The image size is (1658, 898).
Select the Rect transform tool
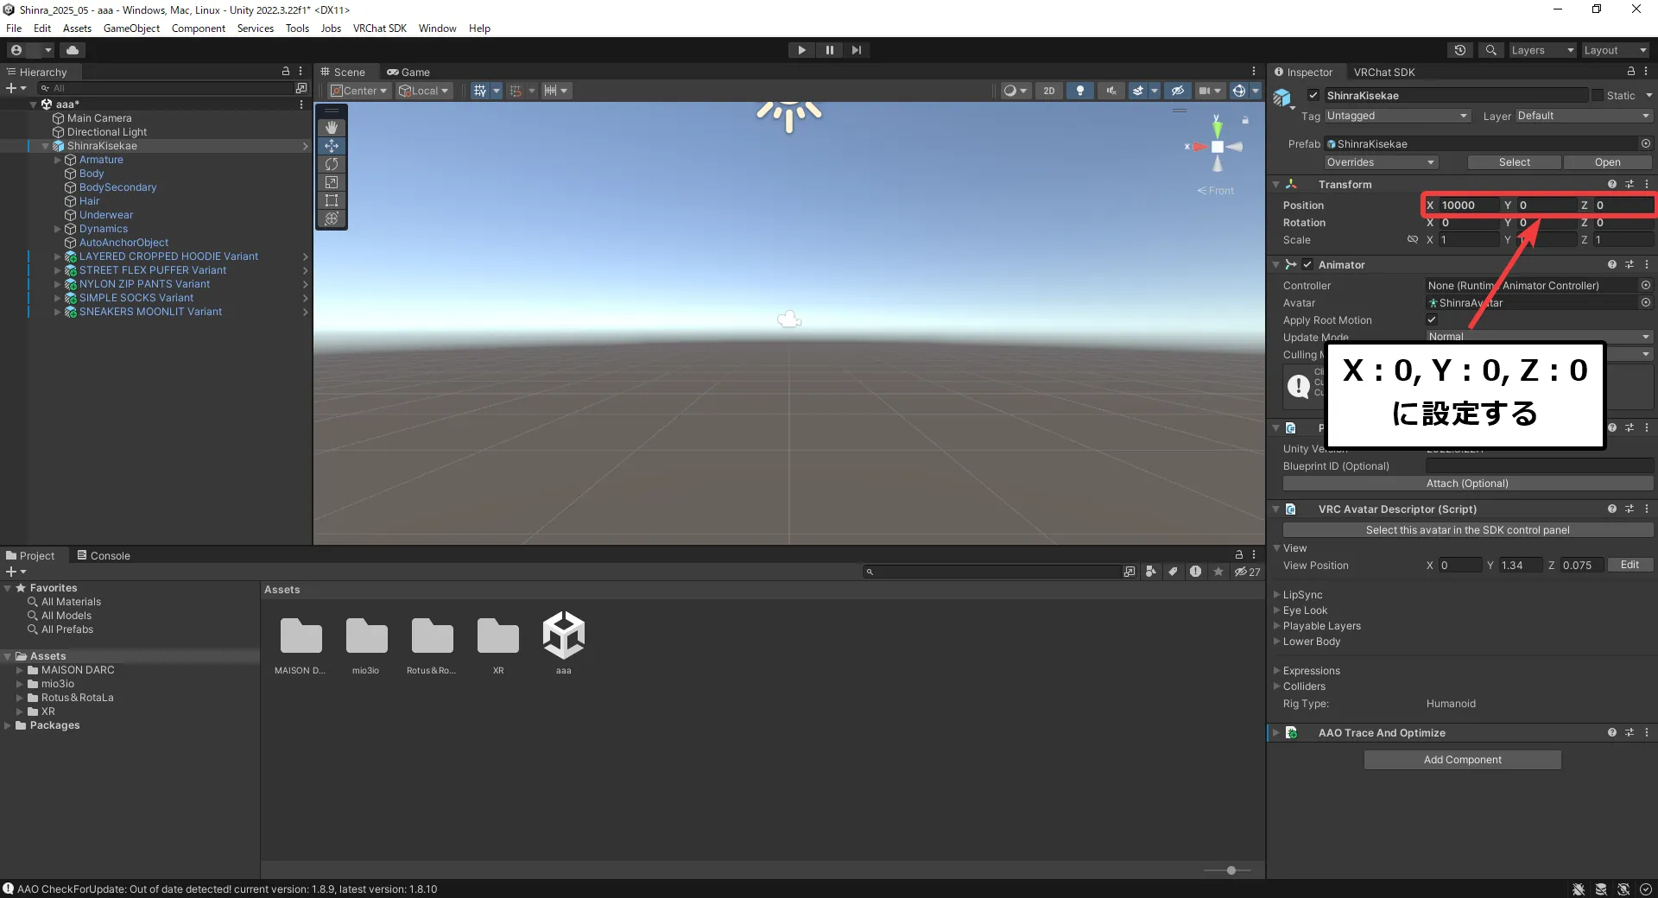click(x=332, y=200)
